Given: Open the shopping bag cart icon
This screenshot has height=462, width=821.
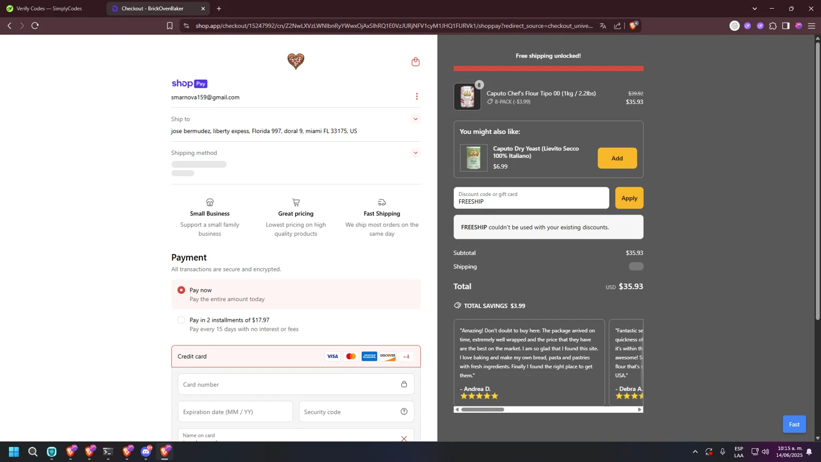Looking at the screenshot, I should pyautogui.click(x=415, y=62).
